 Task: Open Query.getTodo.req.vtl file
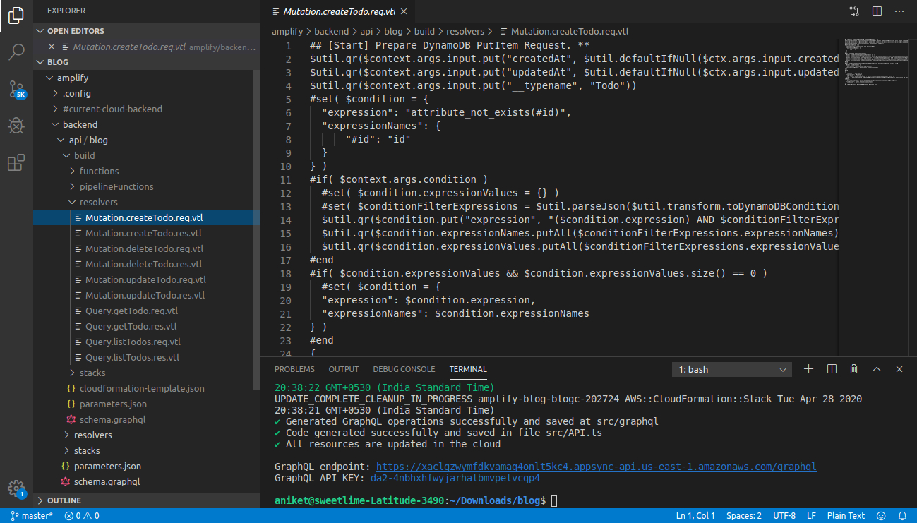pyautogui.click(x=131, y=311)
